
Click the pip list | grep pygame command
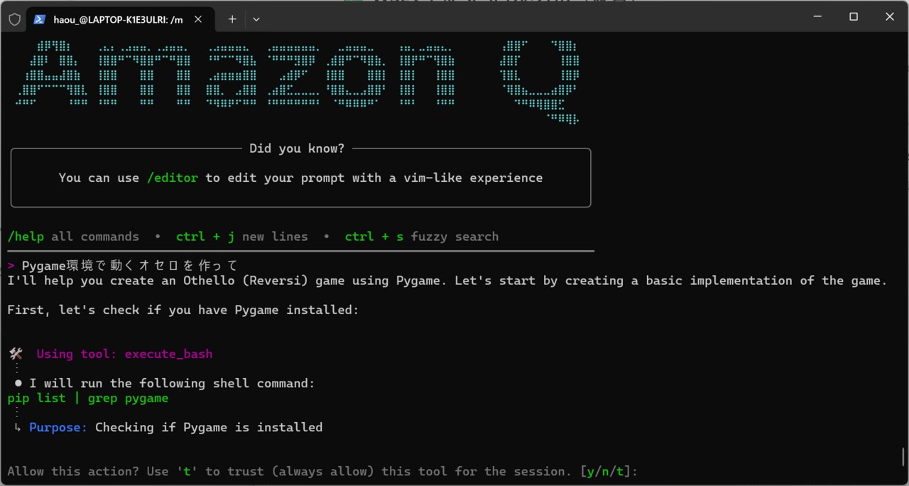[88, 398]
